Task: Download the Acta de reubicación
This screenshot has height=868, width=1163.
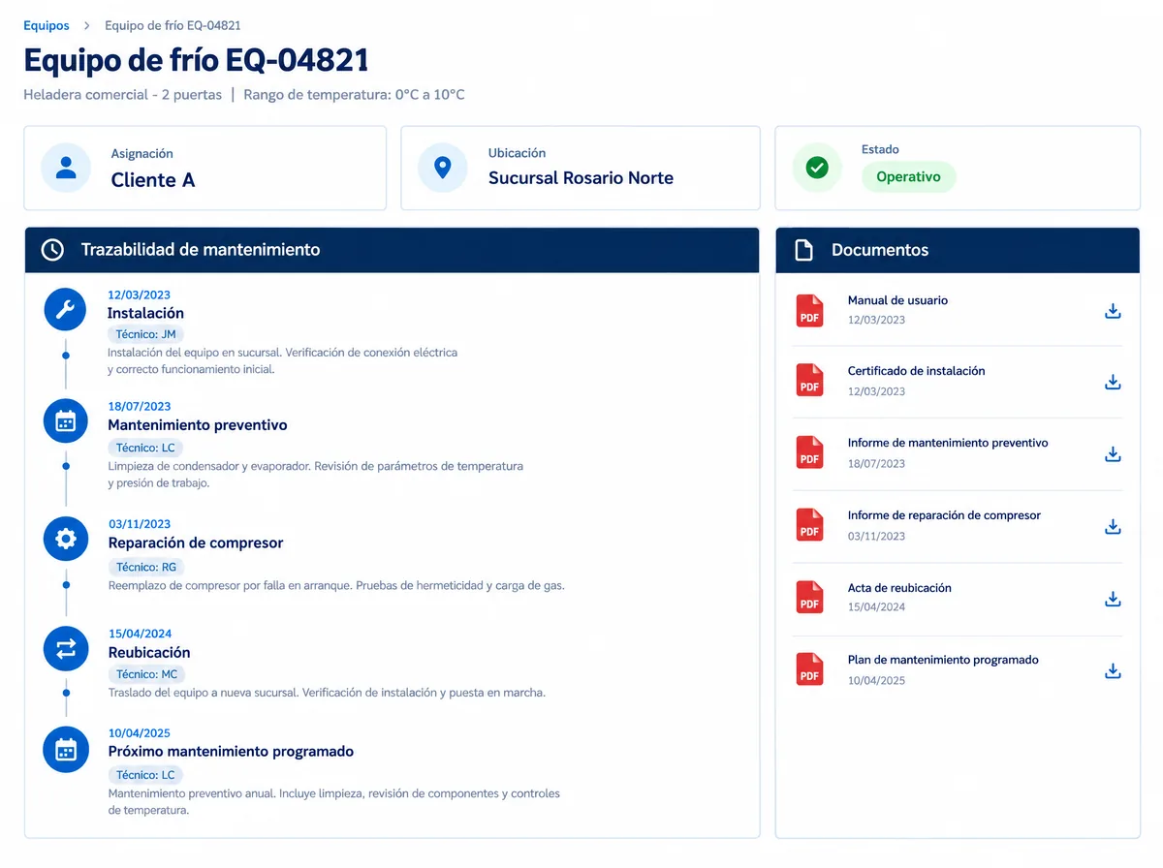Action: click(1113, 600)
